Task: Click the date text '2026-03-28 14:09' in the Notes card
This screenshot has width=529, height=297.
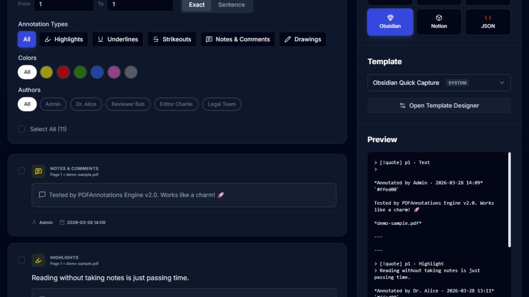Action: point(86,223)
